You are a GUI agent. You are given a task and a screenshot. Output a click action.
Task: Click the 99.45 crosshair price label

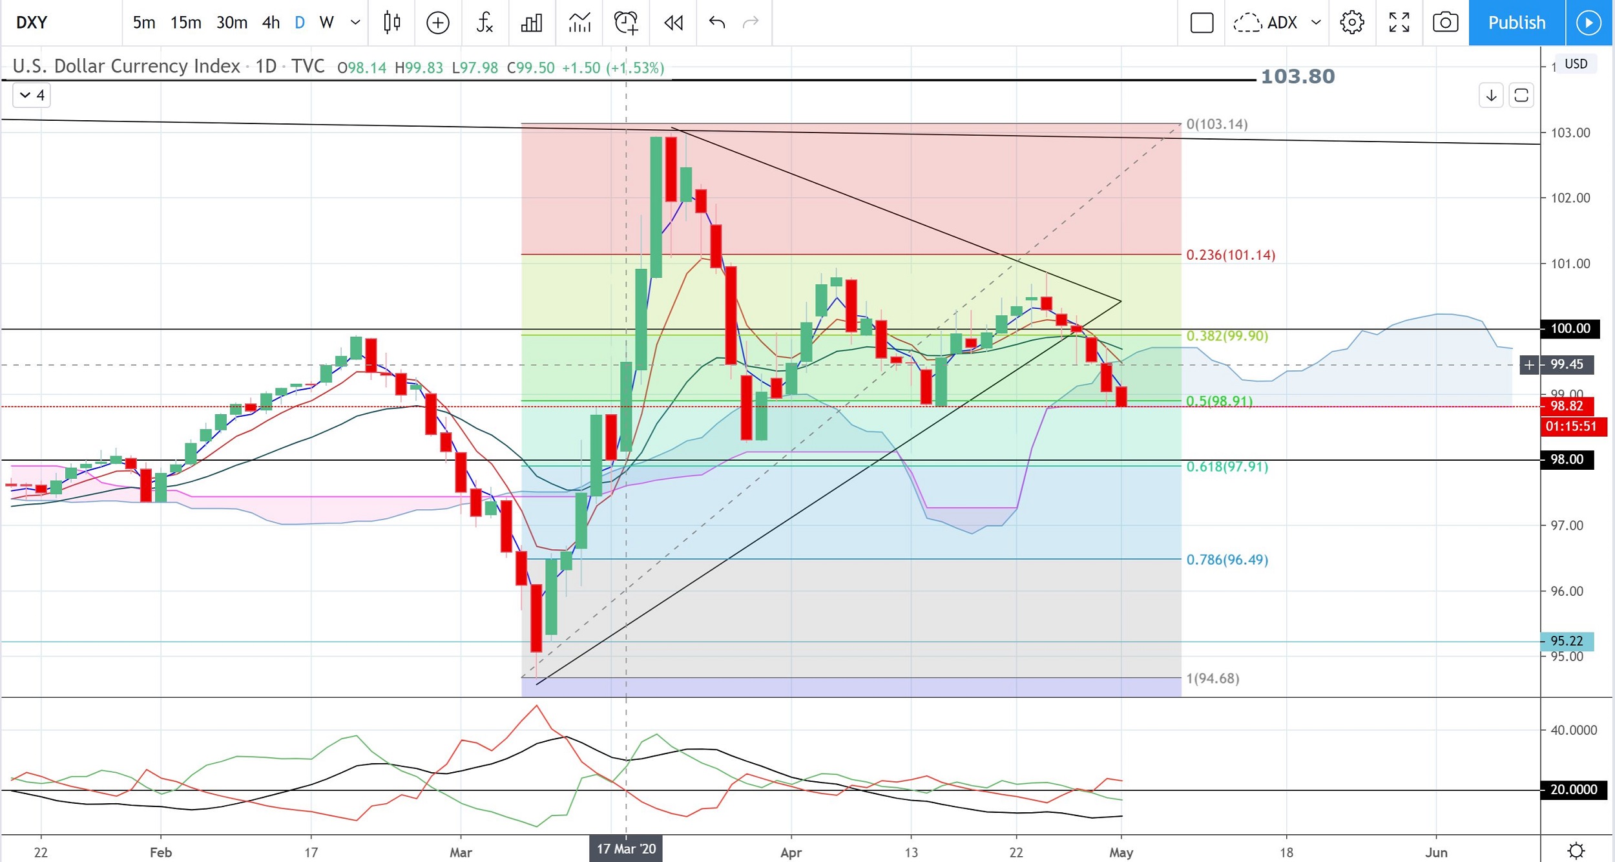point(1567,364)
